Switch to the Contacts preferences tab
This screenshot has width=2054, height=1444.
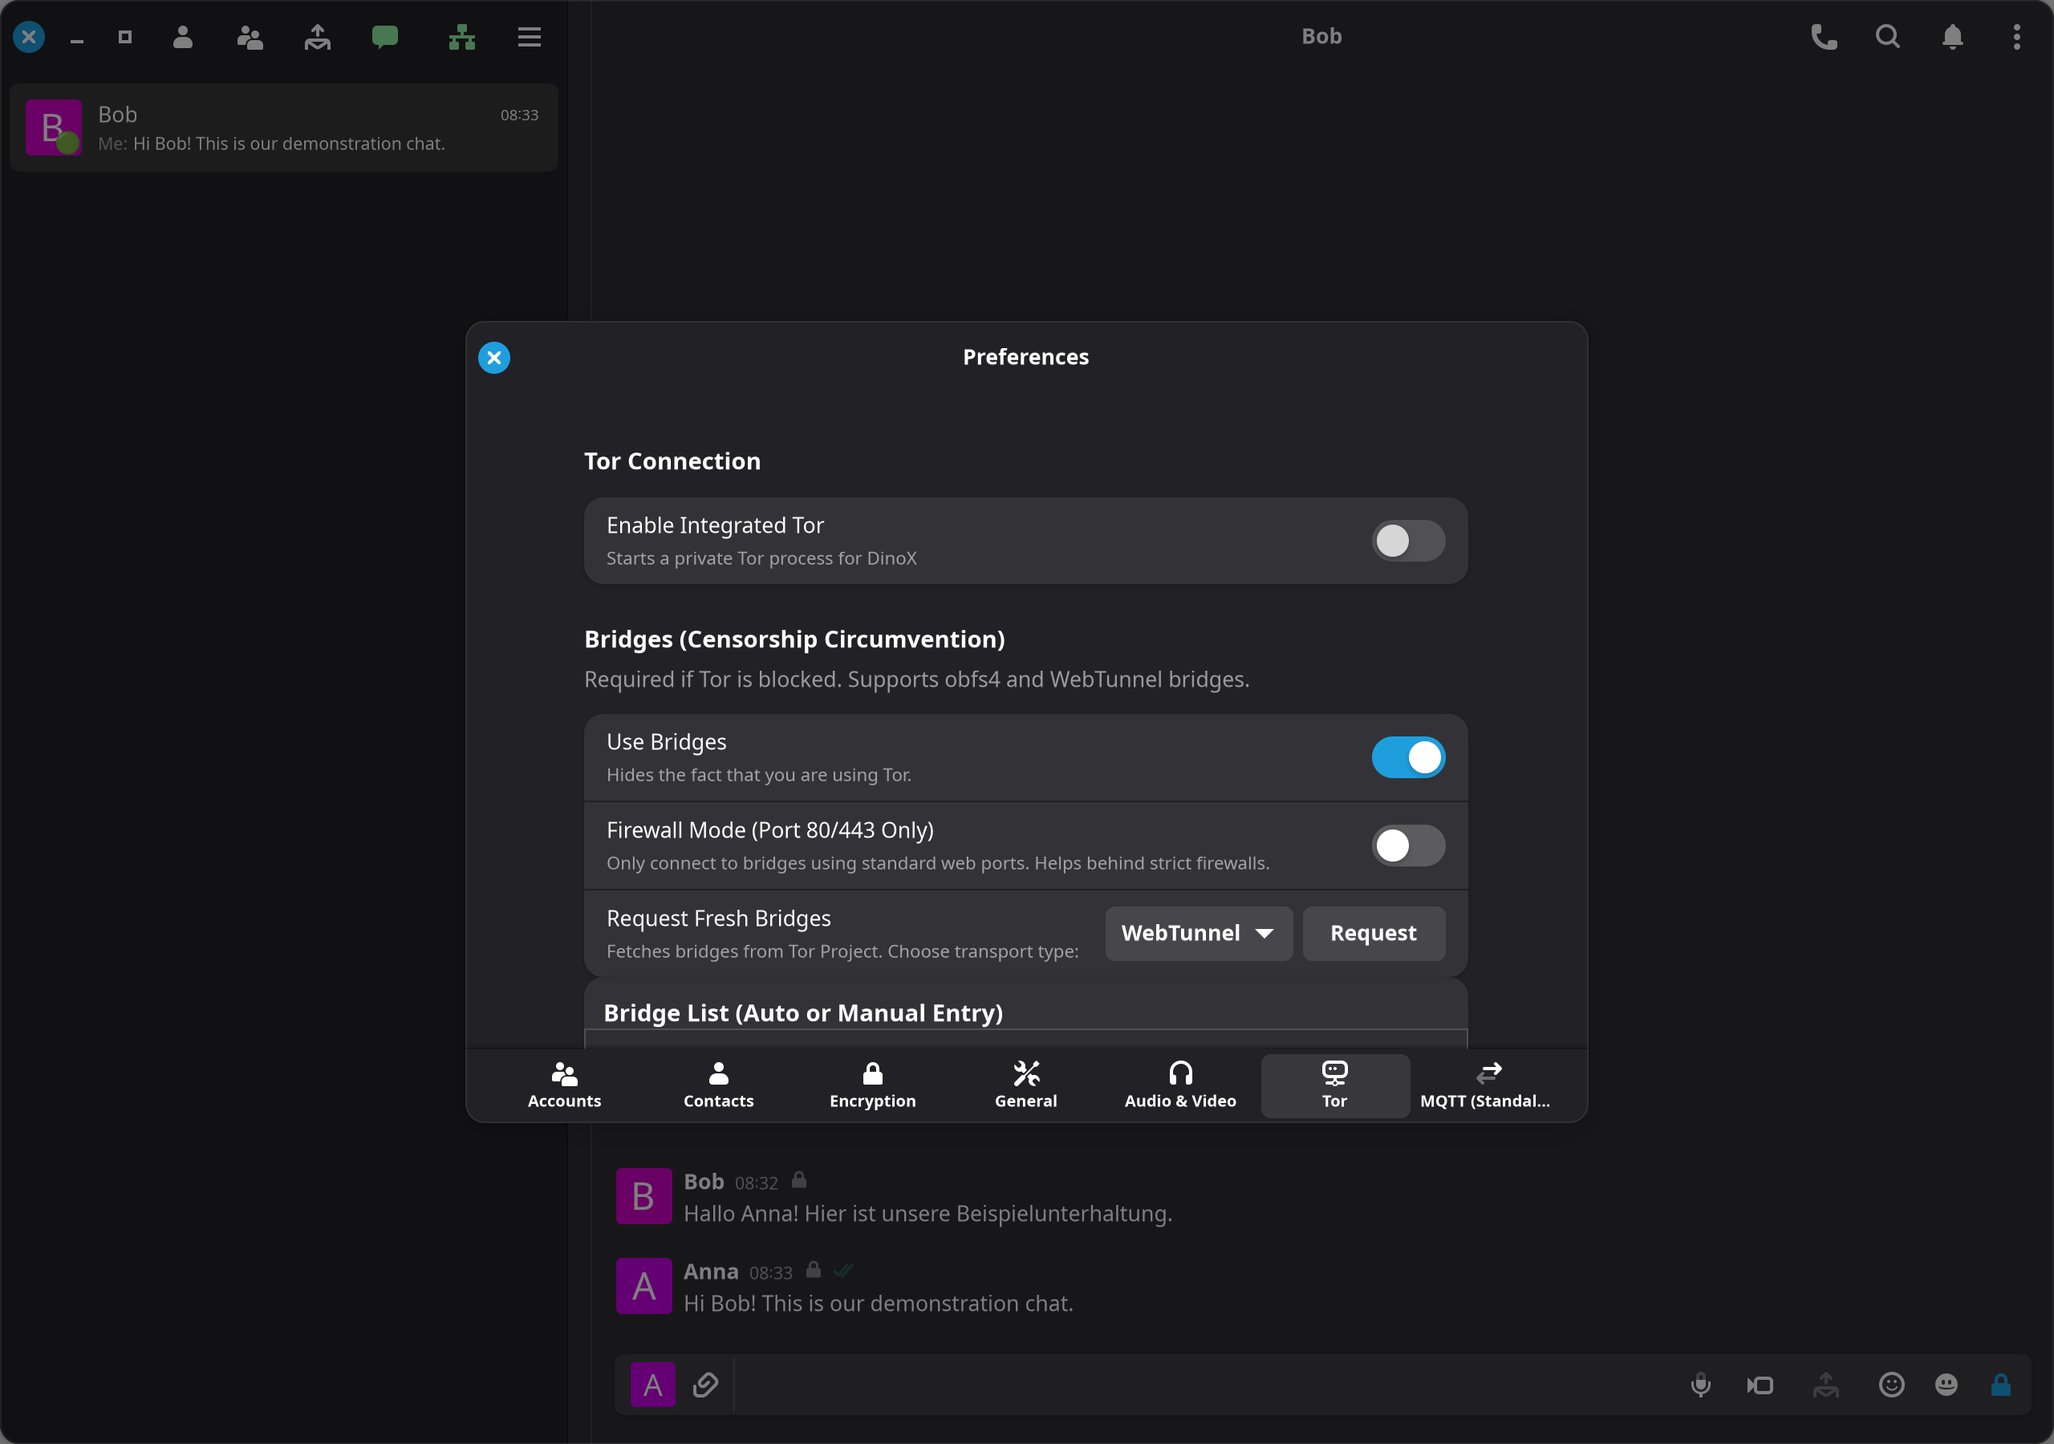(718, 1085)
